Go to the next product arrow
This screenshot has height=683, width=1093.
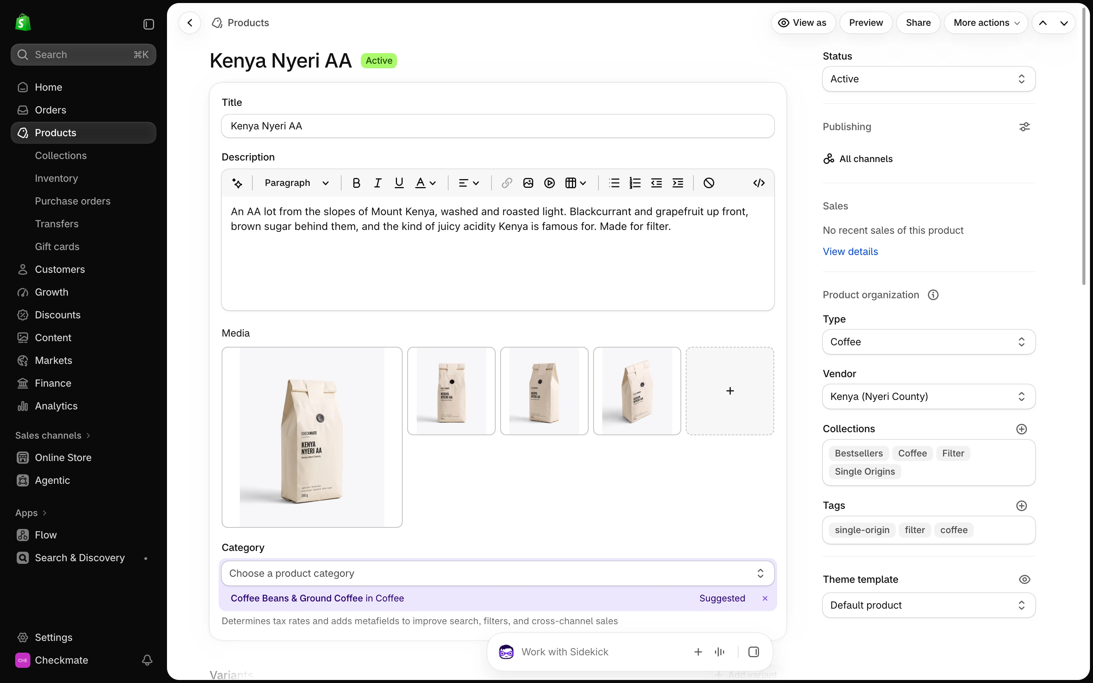[1064, 23]
